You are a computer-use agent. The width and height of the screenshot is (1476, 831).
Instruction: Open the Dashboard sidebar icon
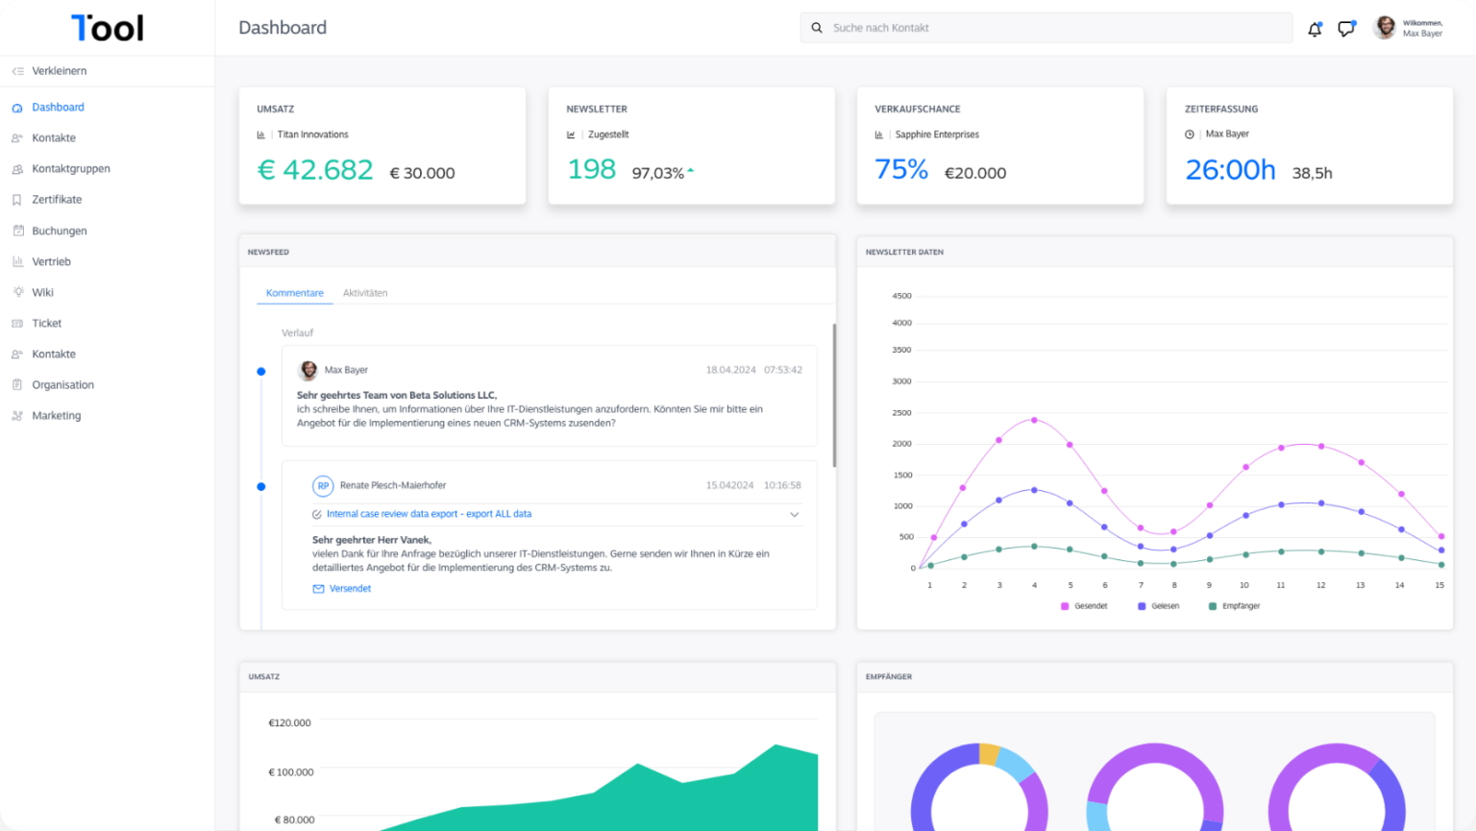click(16, 107)
